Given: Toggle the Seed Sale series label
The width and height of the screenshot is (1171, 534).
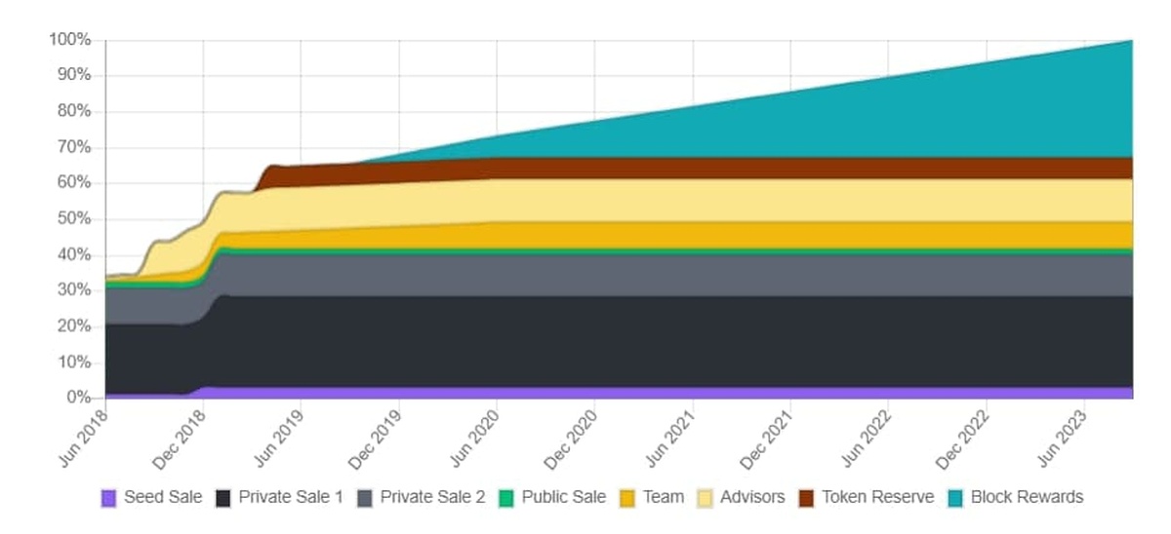Looking at the screenshot, I should coord(163,497).
